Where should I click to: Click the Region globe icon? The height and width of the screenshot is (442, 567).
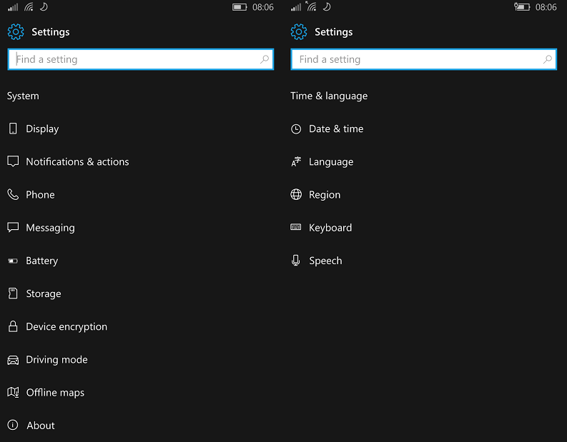[296, 194]
